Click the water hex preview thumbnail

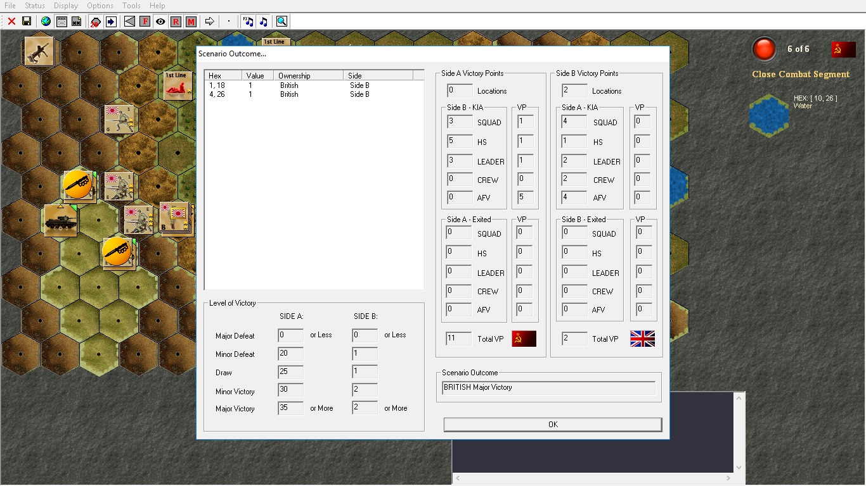(769, 115)
